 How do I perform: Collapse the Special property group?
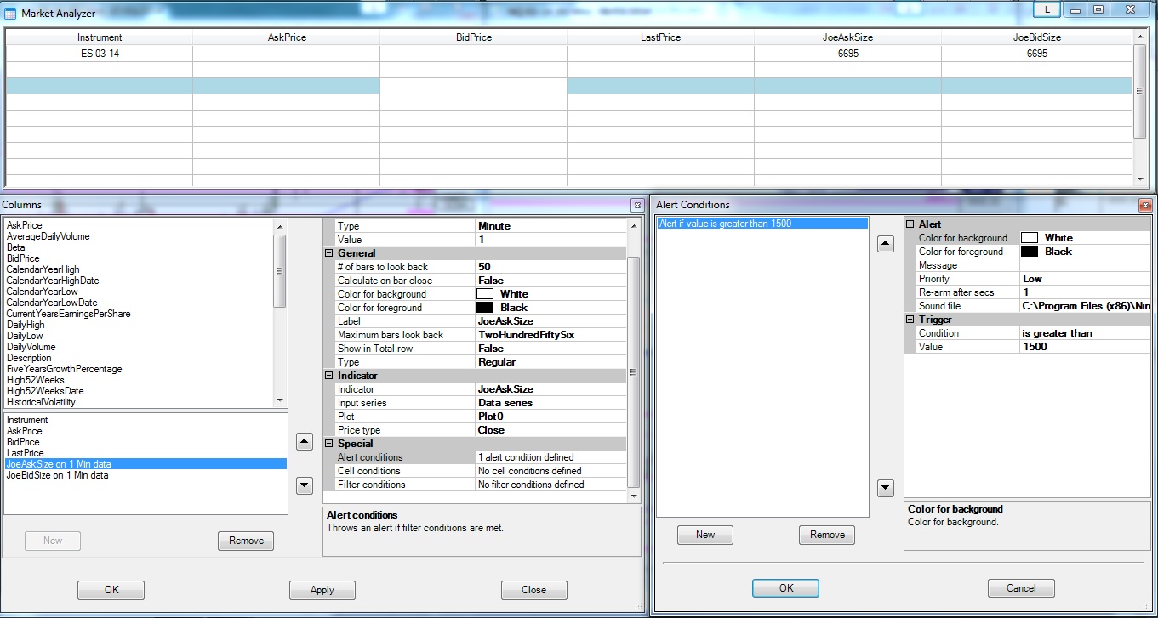tap(329, 444)
